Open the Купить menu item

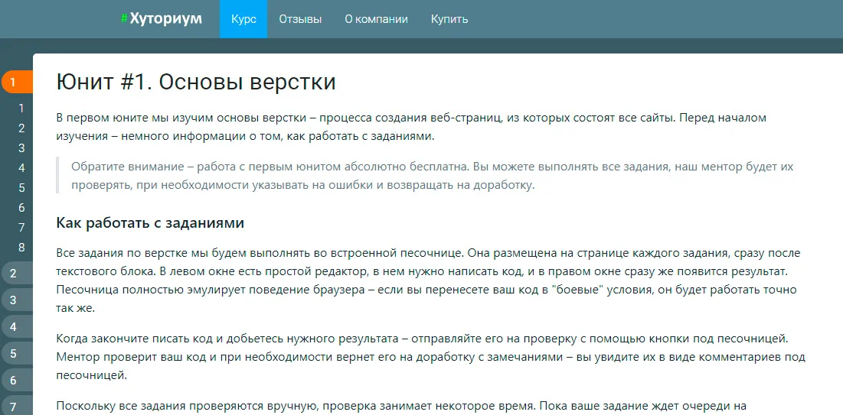click(x=449, y=19)
